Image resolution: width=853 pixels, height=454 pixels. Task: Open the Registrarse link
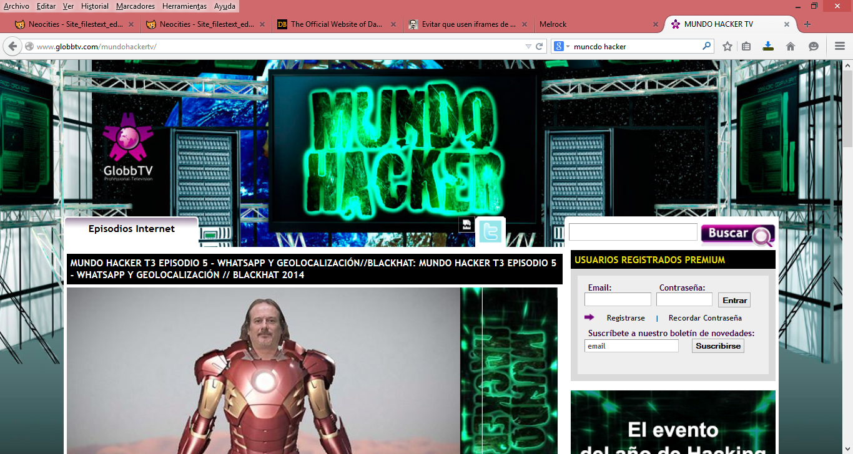[x=626, y=318]
